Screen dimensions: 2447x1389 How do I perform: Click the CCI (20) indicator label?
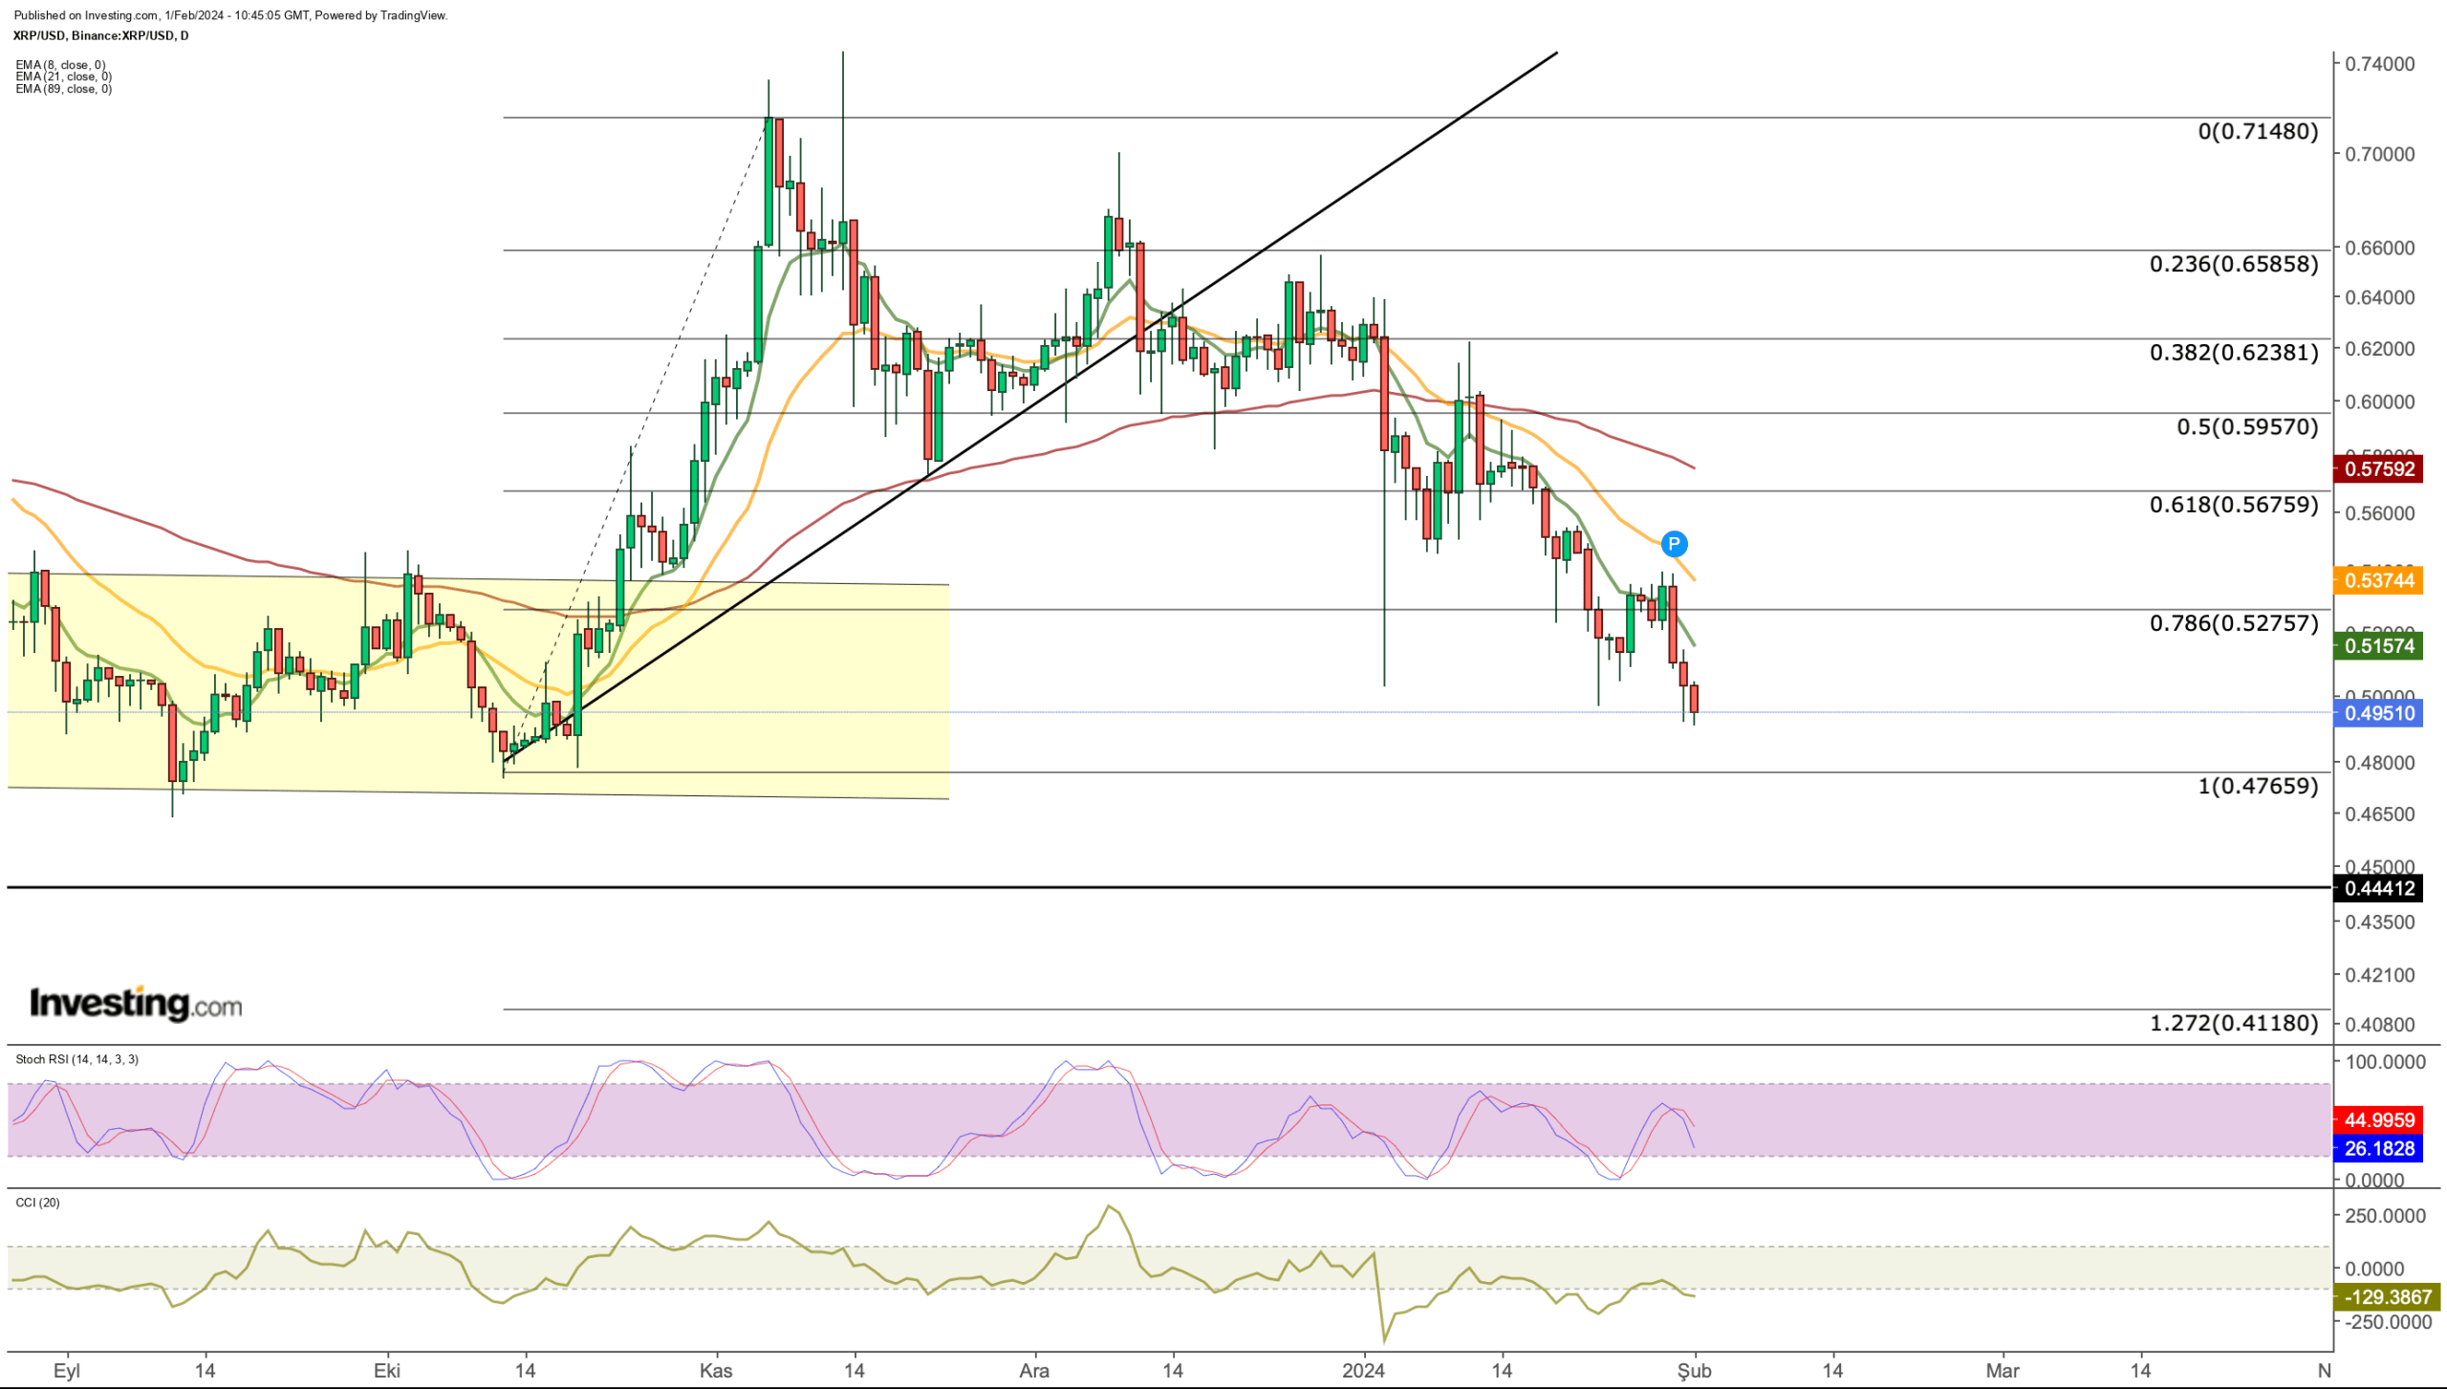pyautogui.click(x=37, y=1203)
